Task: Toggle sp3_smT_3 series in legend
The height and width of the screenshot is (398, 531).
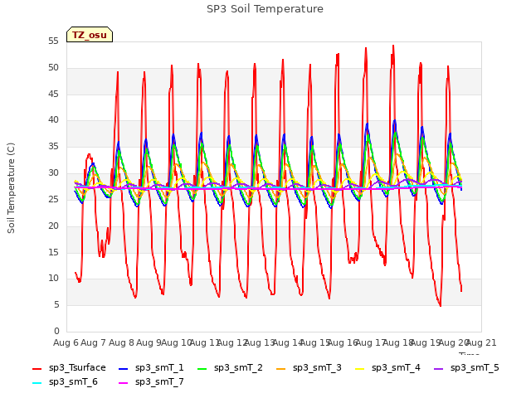Action: (x=309, y=368)
